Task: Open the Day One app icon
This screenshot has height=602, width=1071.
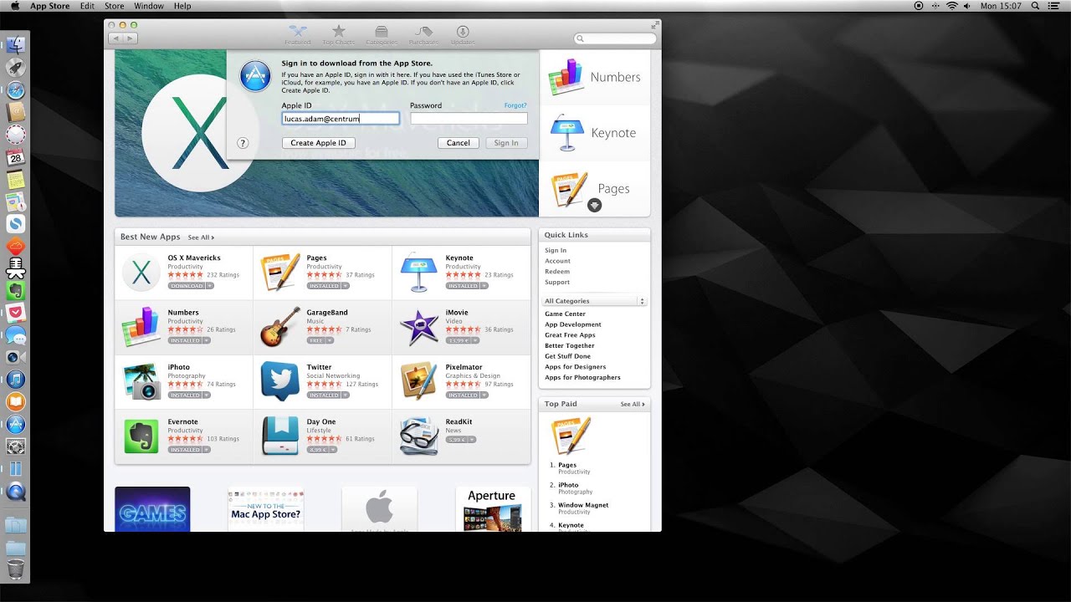Action: click(280, 436)
